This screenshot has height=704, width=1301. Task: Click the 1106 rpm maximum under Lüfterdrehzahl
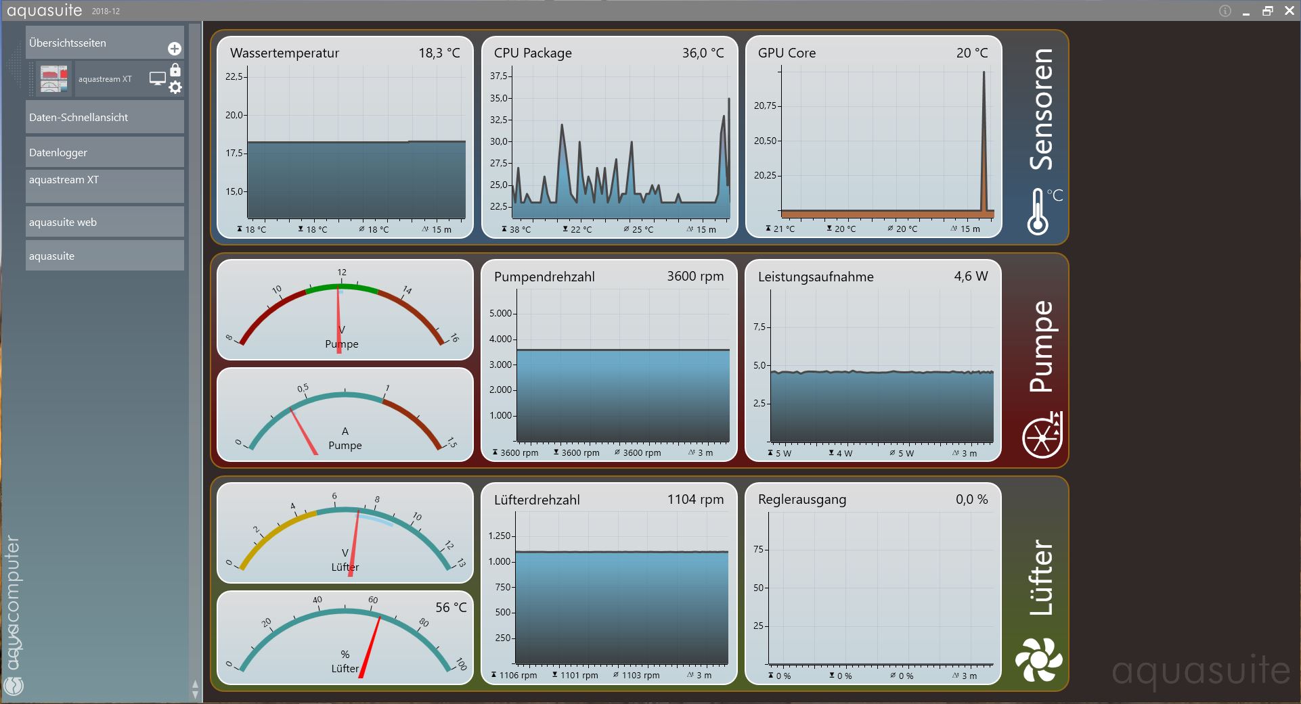tap(514, 675)
